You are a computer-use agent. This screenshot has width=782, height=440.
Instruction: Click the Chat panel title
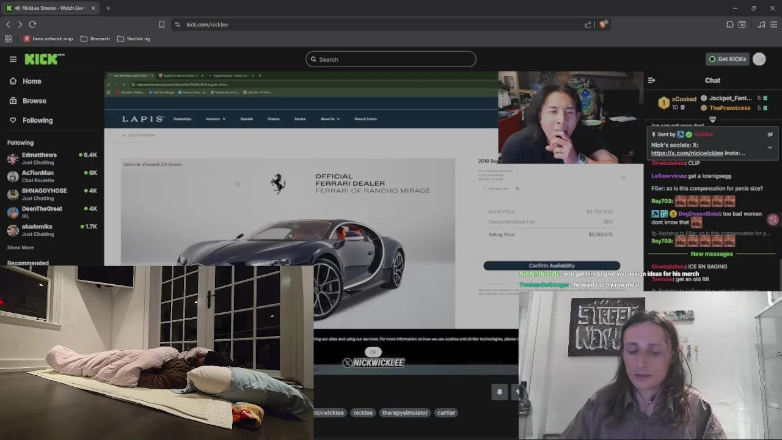[x=712, y=80]
